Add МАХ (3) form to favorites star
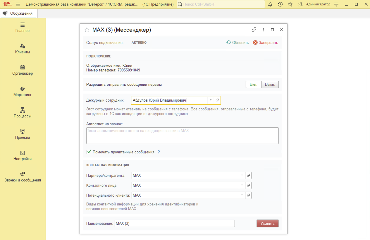This screenshot has height=240, width=370. 87,30
